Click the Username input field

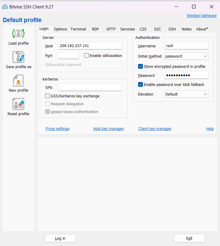[x=186, y=46]
